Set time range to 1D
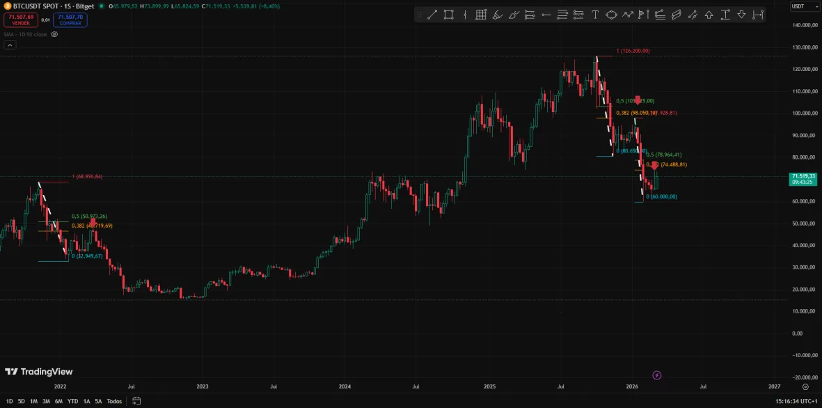Viewport: 822px width, 408px height. (x=10, y=401)
